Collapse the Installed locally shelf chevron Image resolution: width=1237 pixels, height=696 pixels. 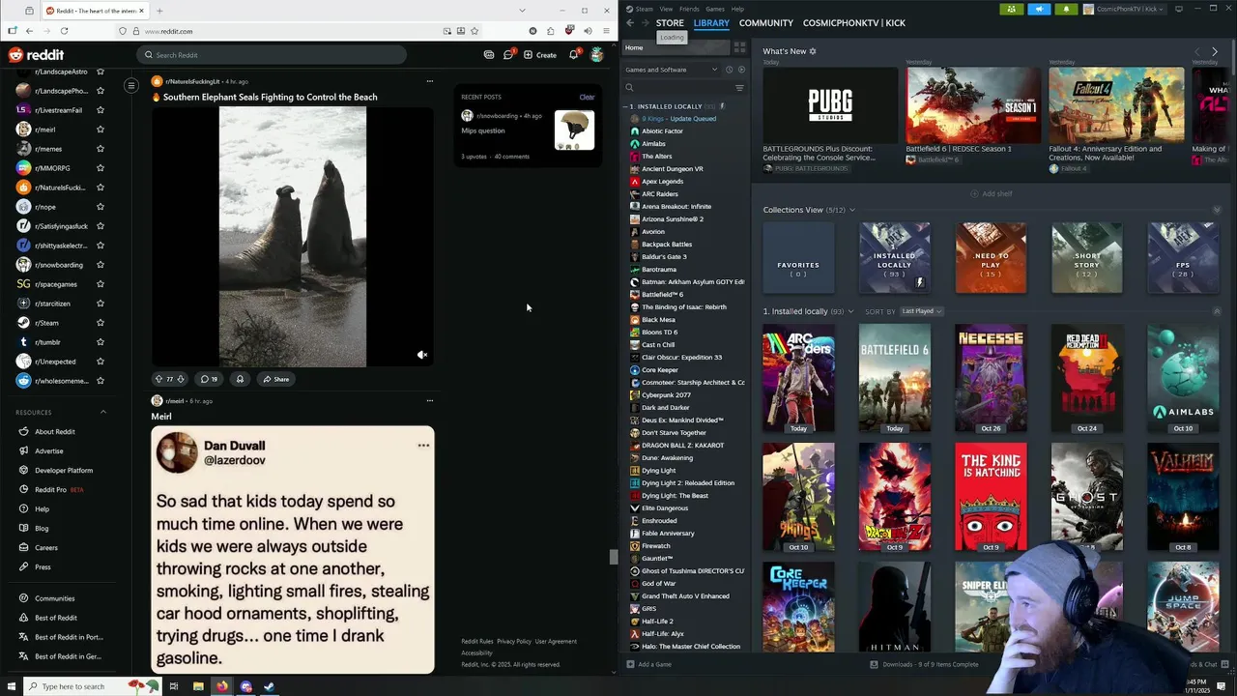1217,311
